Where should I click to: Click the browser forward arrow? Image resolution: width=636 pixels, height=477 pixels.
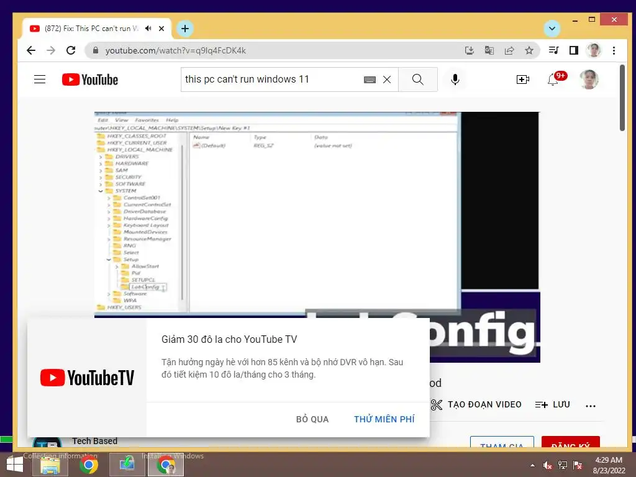tap(51, 50)
